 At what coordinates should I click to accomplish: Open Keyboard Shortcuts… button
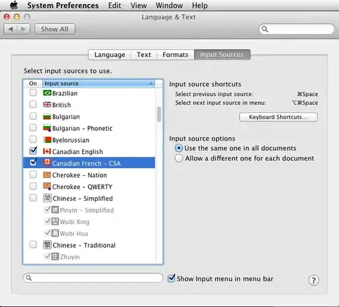coord(278,117)
